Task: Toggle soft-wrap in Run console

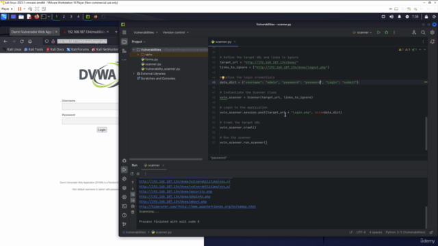Action: [133, 194]
